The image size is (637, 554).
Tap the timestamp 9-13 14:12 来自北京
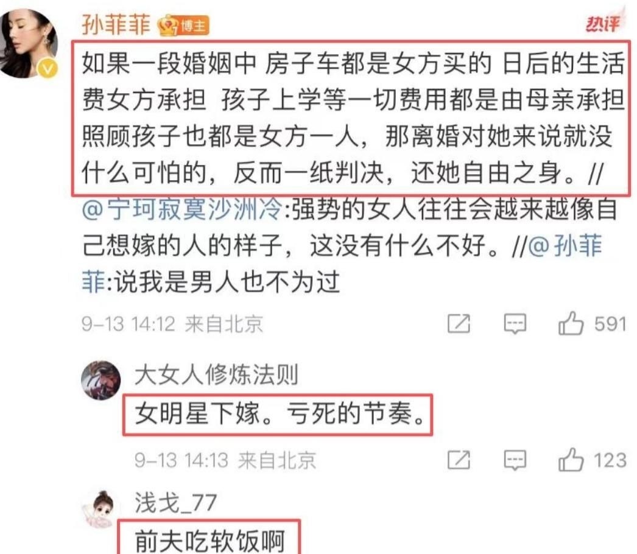point(172,324)
